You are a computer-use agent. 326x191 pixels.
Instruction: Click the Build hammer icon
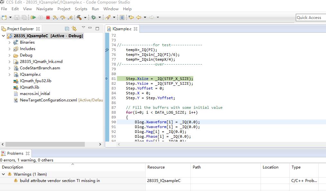tap(79, 17)
